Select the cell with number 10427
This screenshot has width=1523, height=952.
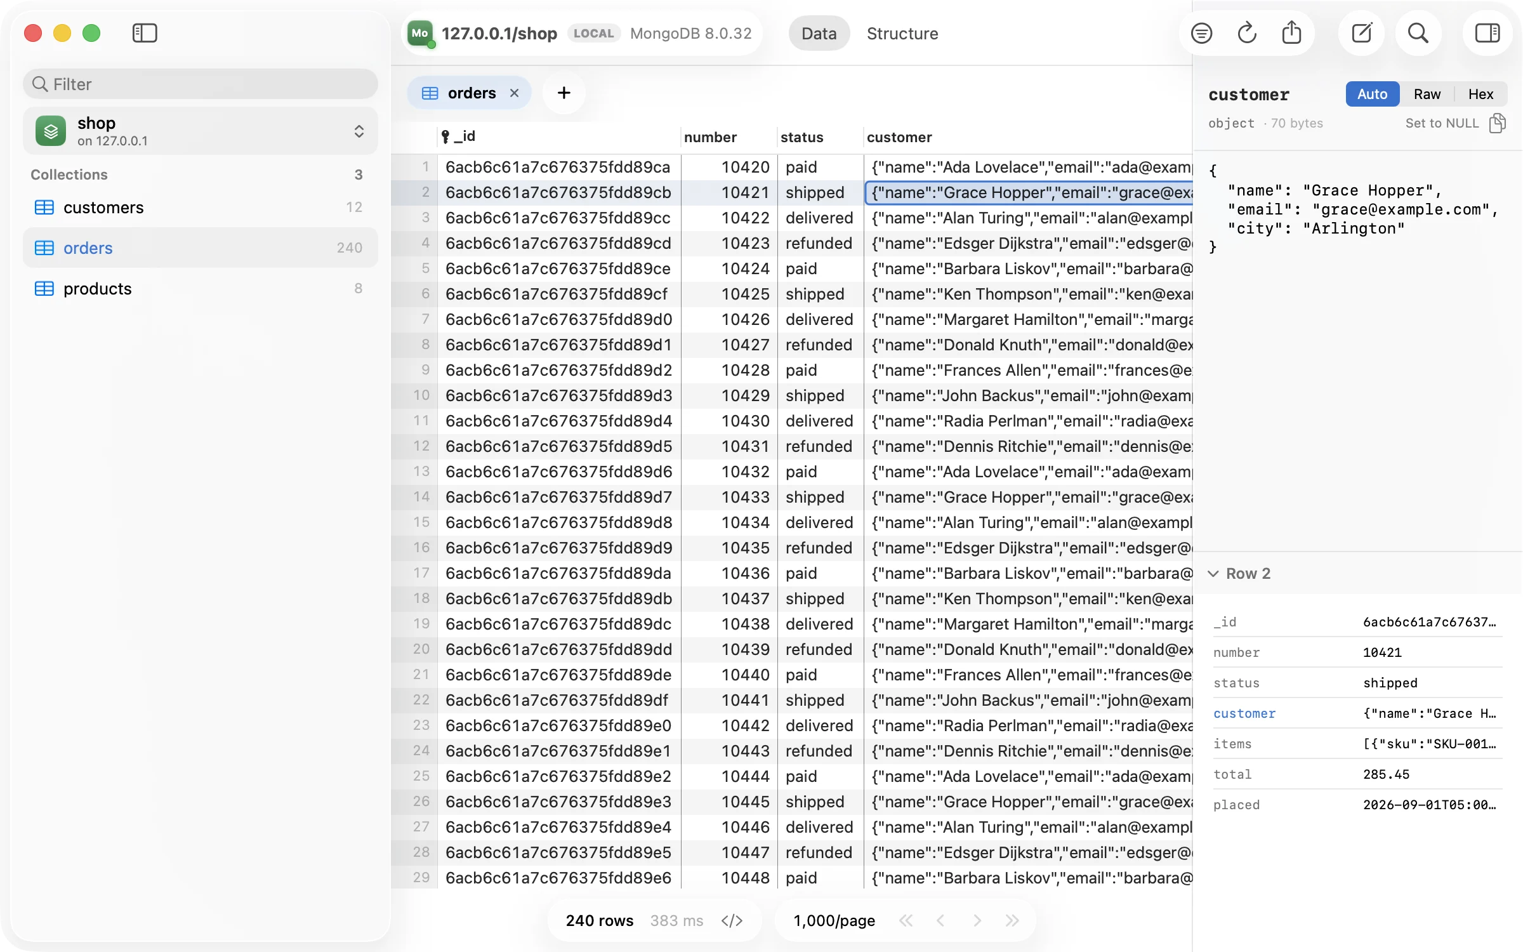(x=729, y=345)
